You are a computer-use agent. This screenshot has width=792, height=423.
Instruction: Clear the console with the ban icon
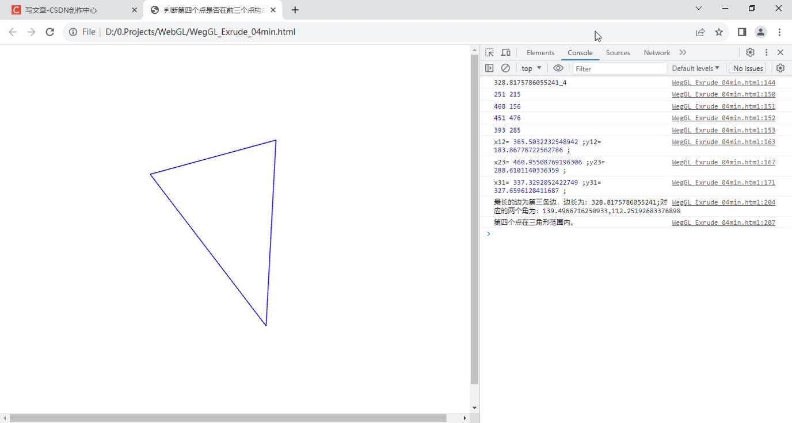(505, 68)
